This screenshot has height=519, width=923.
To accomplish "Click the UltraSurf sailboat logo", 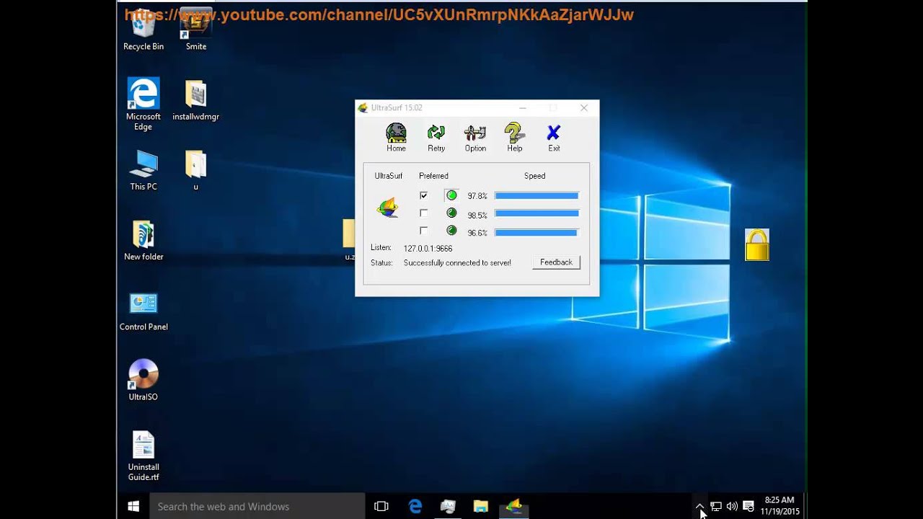I will click(x=387, y=208).
